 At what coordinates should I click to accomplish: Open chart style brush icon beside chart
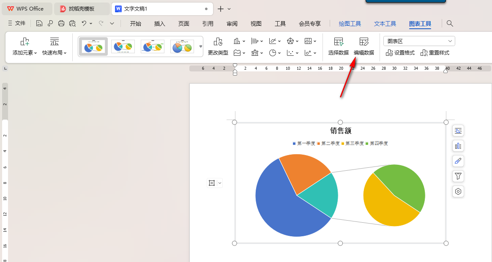coord(458,161)
